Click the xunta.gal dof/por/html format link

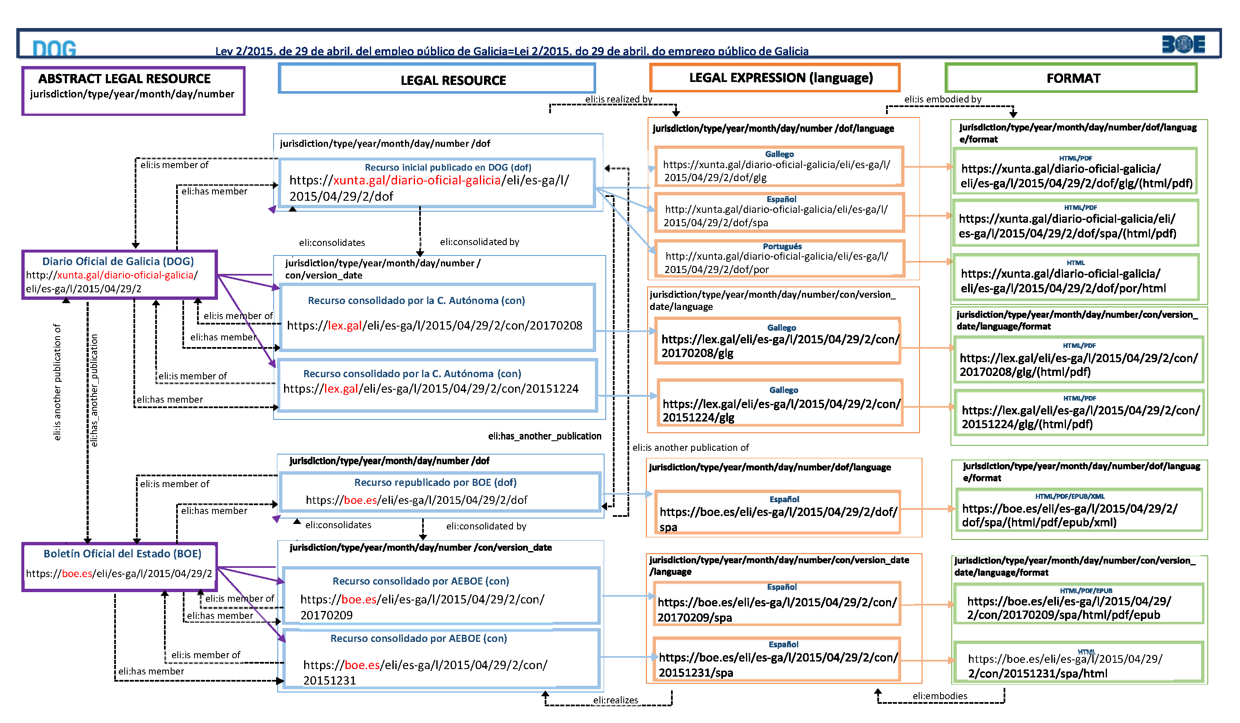click(1063, 281)
